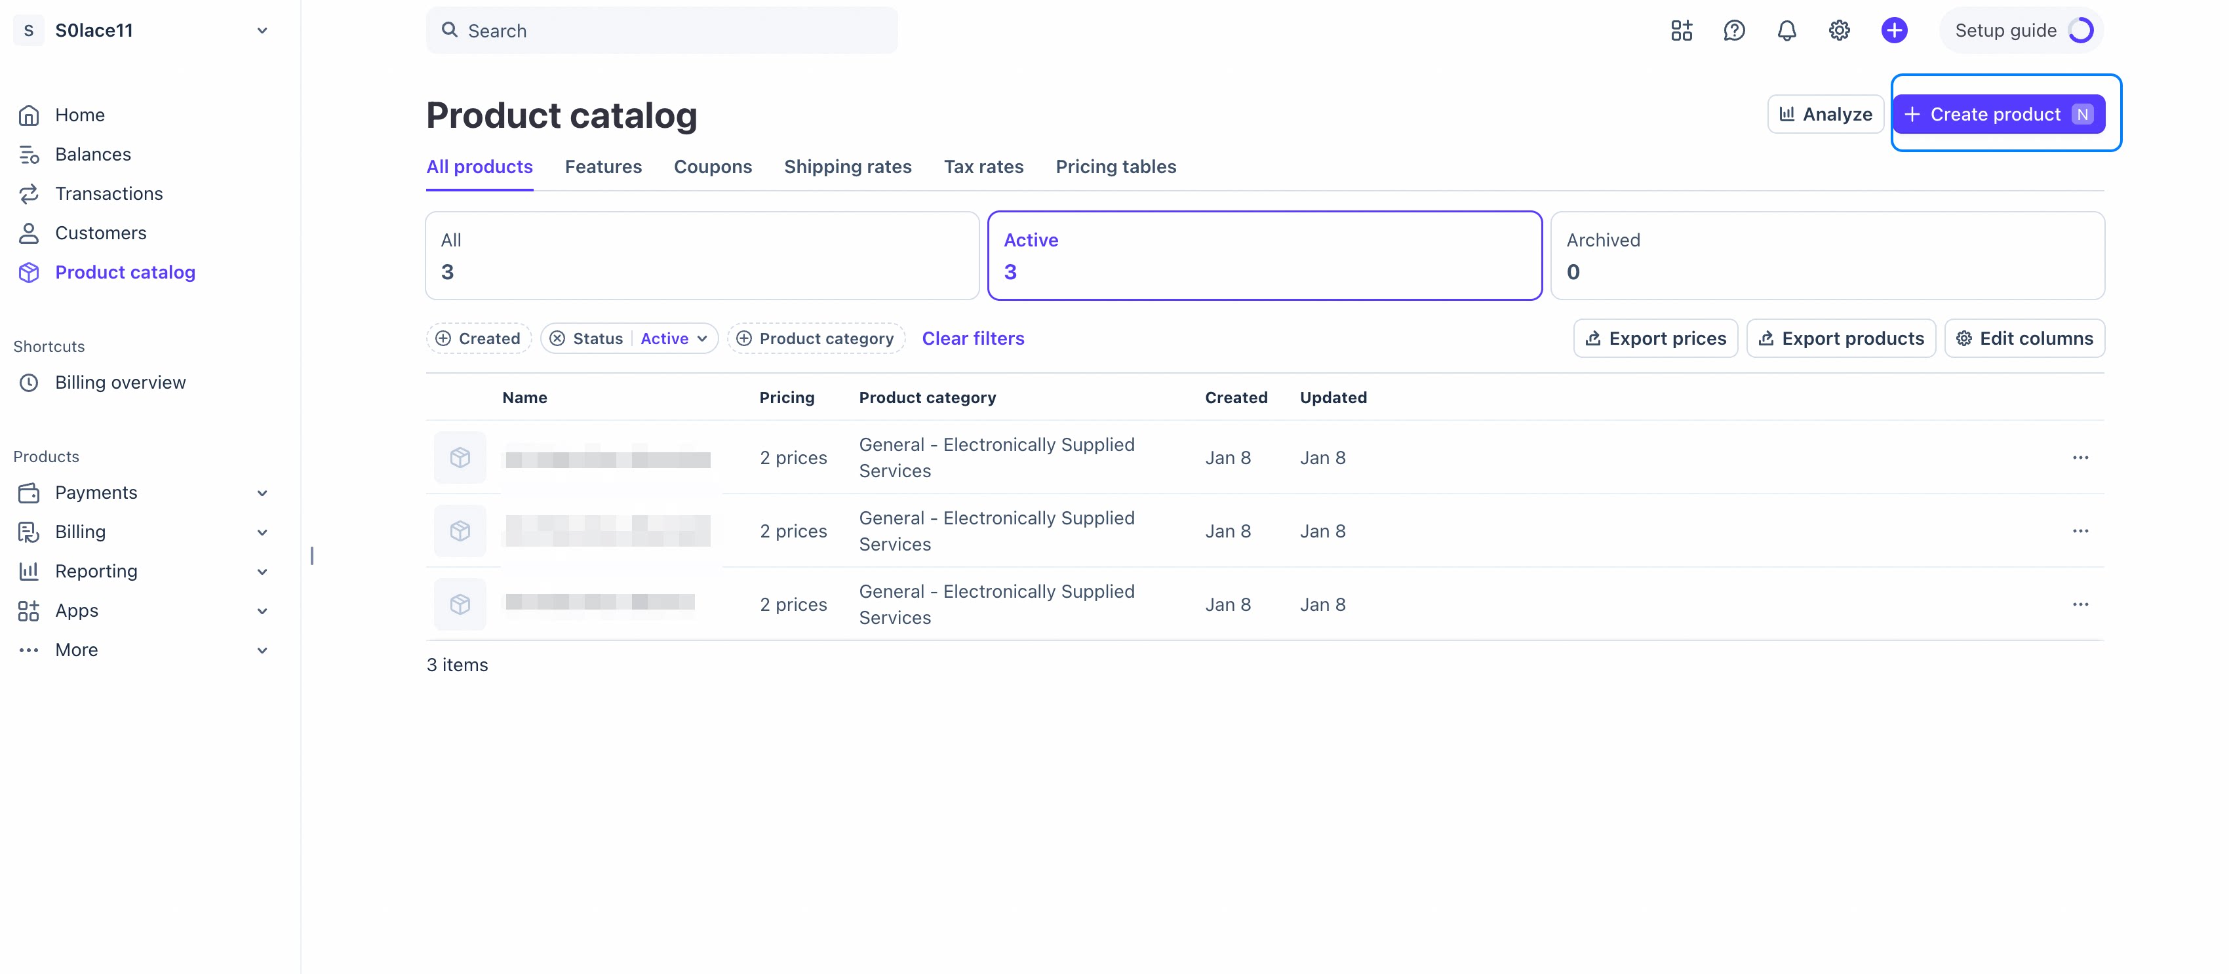Switch to the Pricing tables tab
This screenshot has width=2229, height=974.
1116,167
